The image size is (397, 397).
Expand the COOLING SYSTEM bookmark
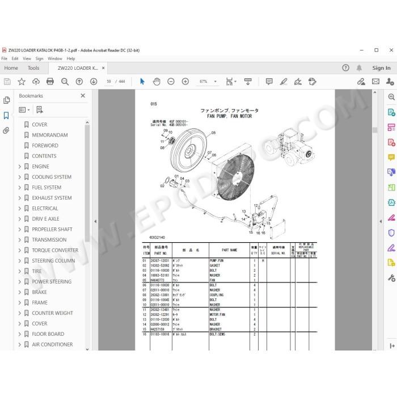coord(20,177)
